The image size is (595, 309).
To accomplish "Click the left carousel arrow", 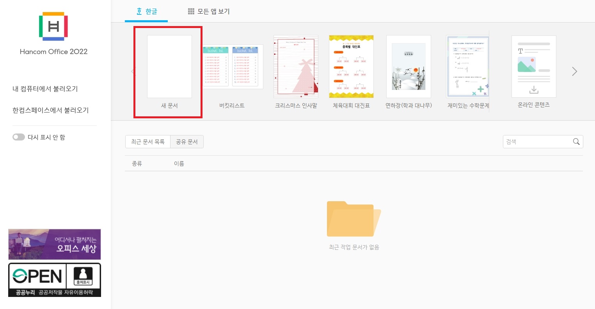I will (x=133, y=71).
